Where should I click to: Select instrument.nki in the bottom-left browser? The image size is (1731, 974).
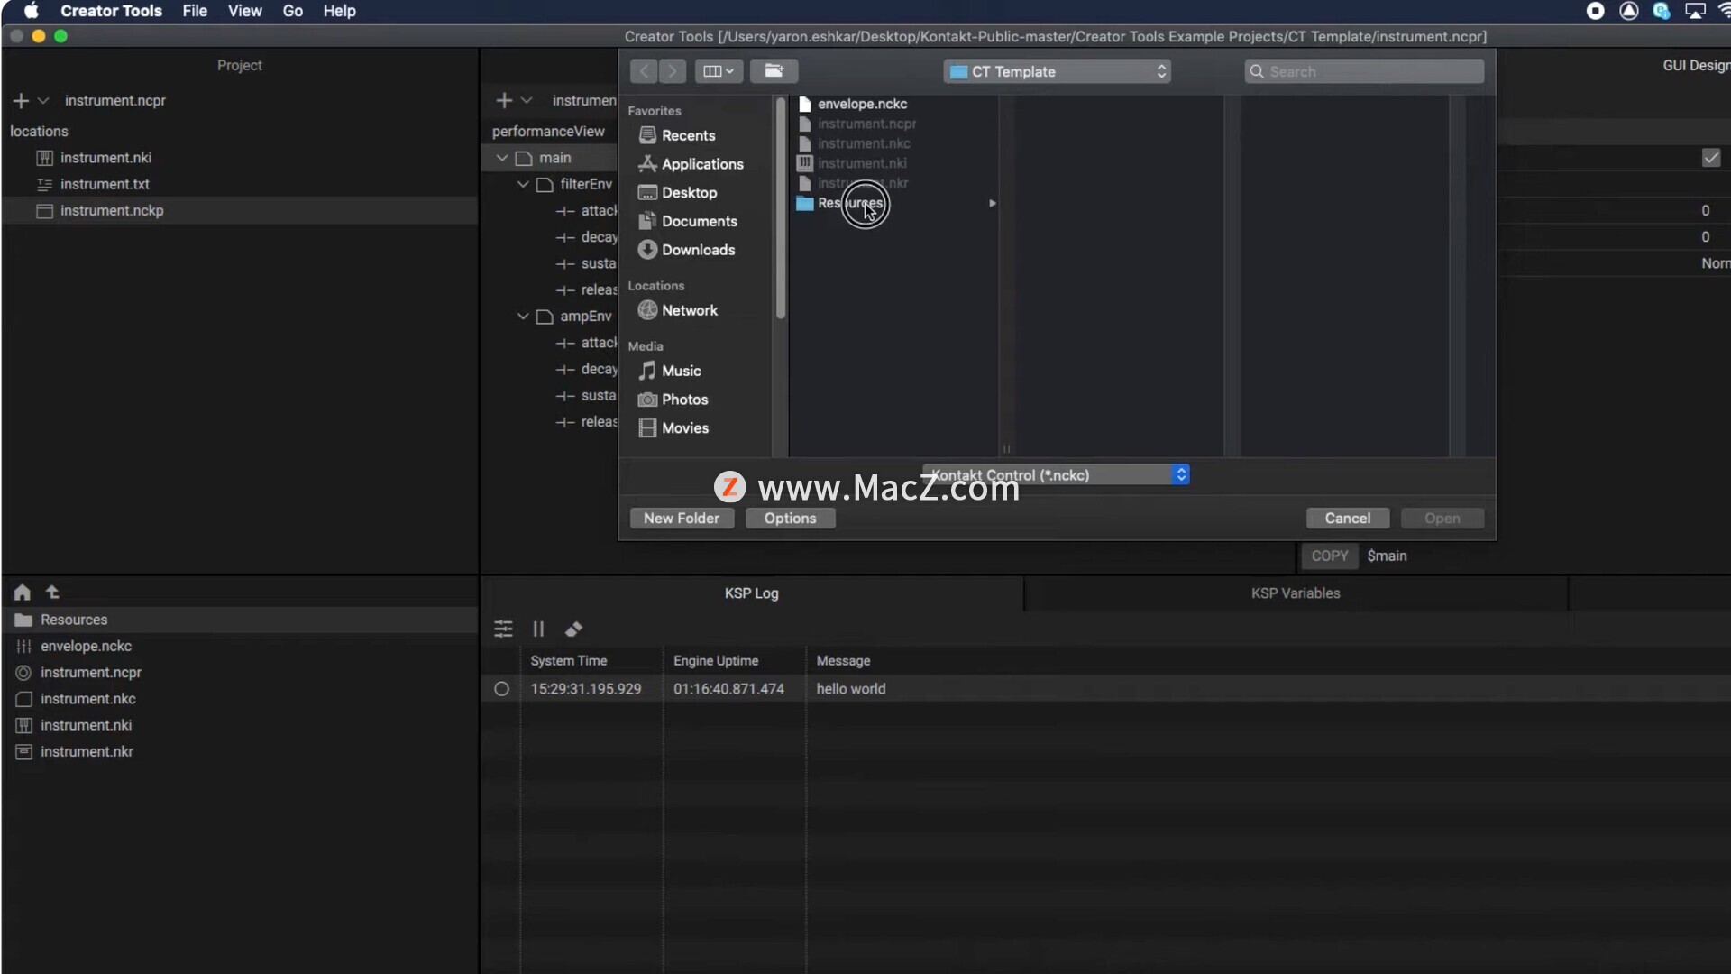(x=239, y=725)
